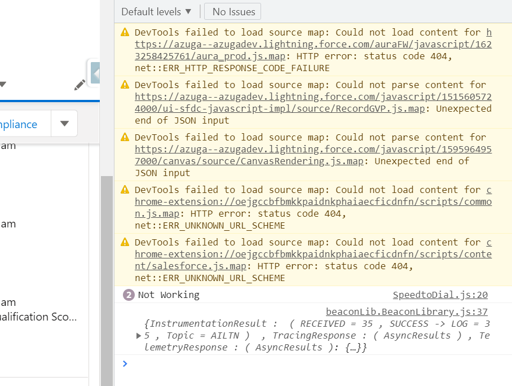Click warning icon on salesforce.js.map error
The image size is (512, 386).
coord(125,242)
